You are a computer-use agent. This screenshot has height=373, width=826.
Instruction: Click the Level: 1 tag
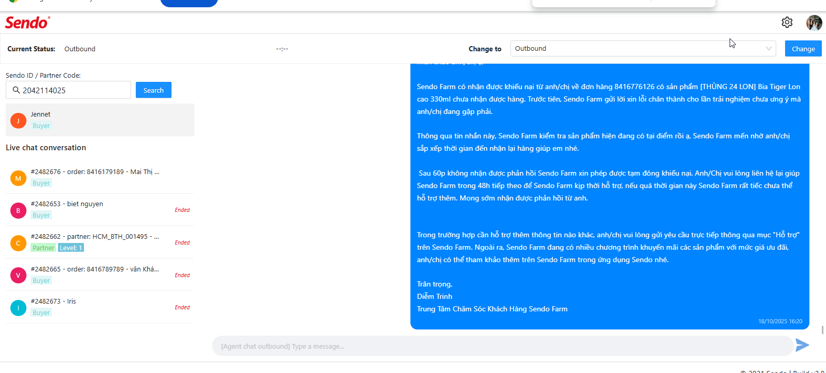tap(71, 248)
